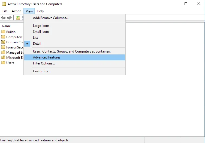Viewport: 205px width, 143px height.
Task: Select the ForeignSecurityPrincipals row text
Action: pos(15,47)
